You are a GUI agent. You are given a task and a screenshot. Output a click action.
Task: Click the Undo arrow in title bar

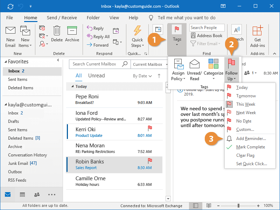21,6
